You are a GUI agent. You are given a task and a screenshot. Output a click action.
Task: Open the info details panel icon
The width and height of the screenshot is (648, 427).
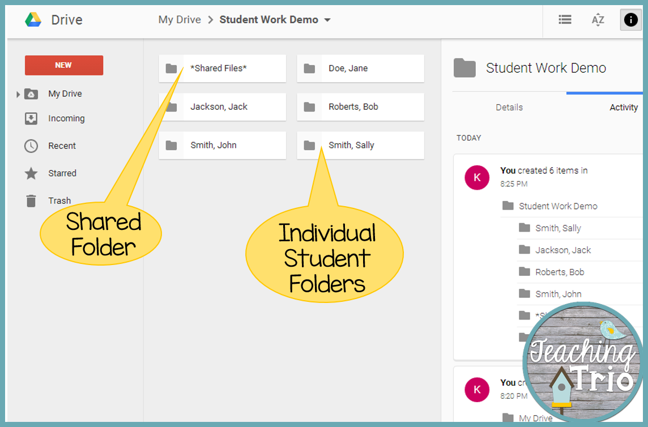click(630, 19)
